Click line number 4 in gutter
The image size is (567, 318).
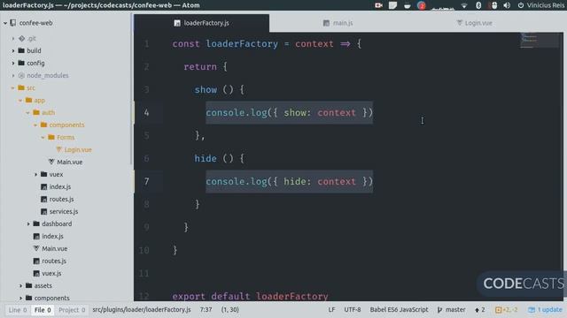click(x=146, y=113)
